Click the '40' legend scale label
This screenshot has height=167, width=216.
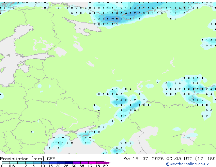(90, 166)
